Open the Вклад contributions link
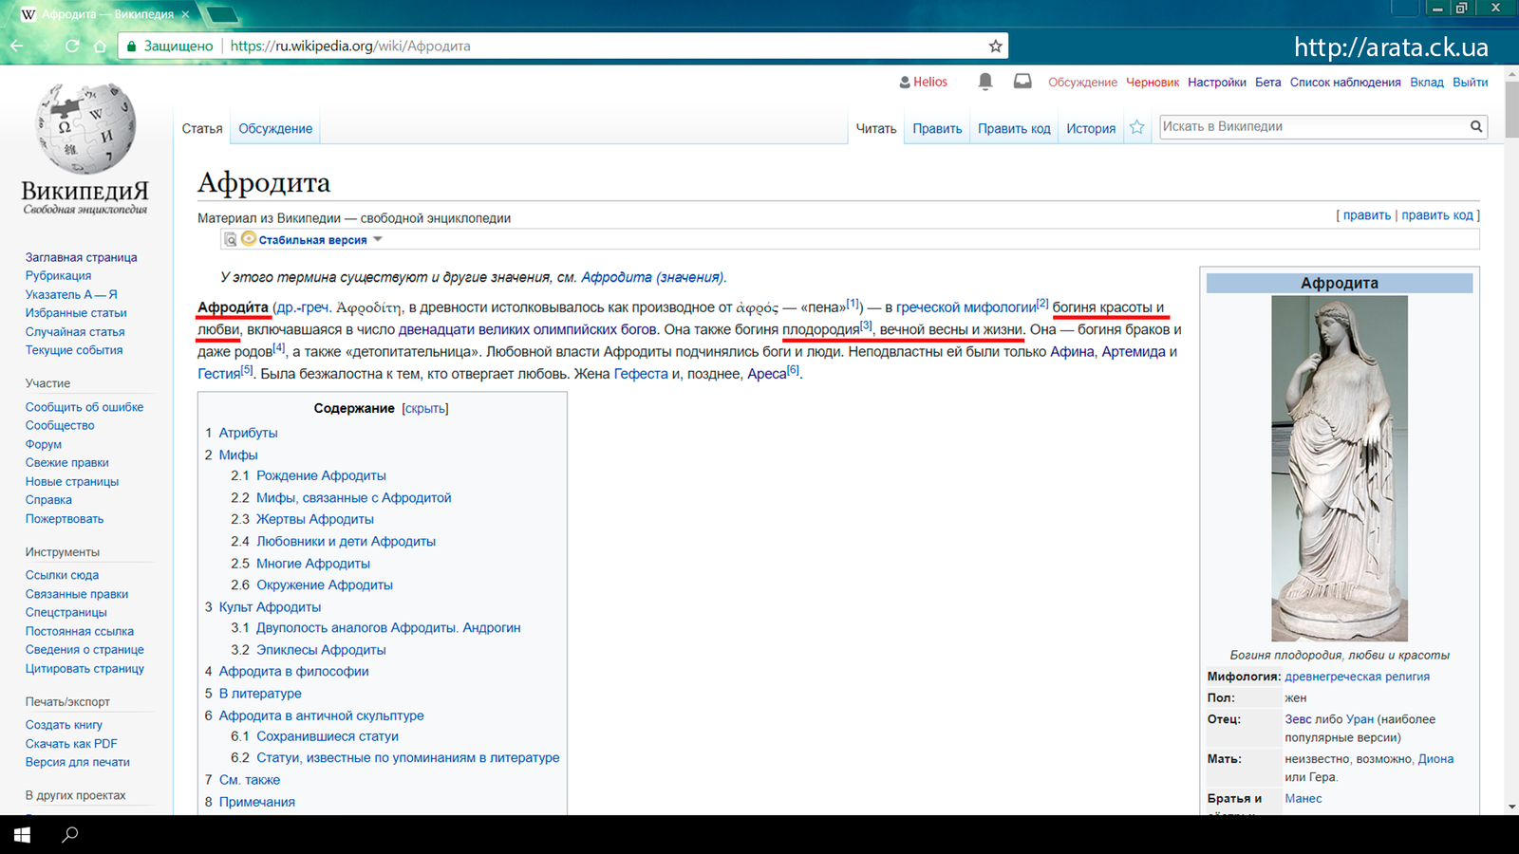This screenshot has width=1519, height=854. coord(1427,82)
